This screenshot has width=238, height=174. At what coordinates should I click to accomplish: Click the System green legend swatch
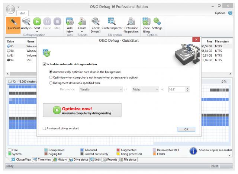pos(10,154)
